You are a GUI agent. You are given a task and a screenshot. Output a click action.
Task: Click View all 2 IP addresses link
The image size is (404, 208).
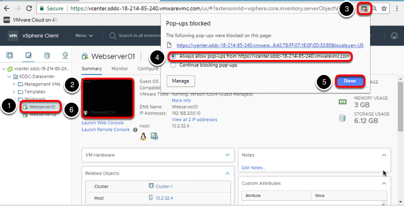coord(195,119)
